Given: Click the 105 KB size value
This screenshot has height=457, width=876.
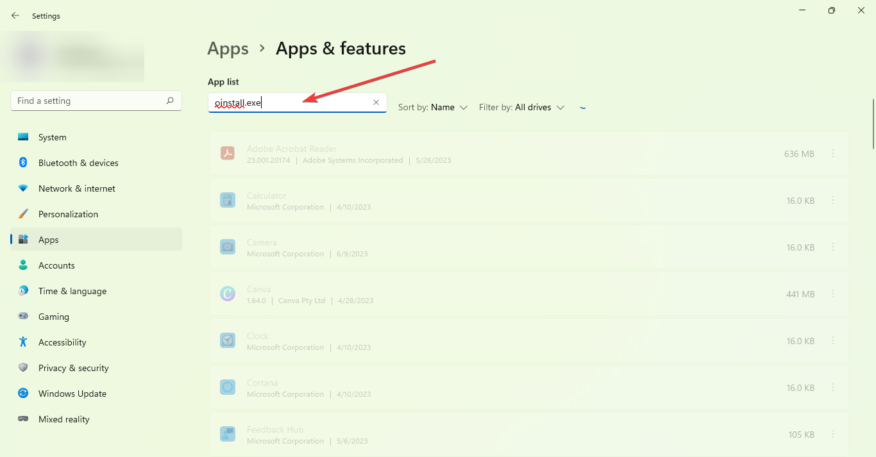Looking at the screenshot, I should [x=802, y=435].
